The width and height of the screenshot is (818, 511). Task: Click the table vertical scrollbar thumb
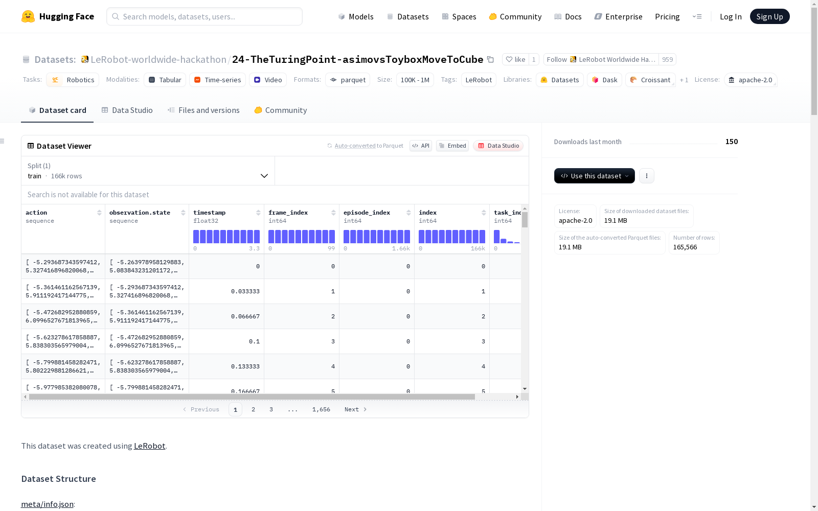coord(525,220)
